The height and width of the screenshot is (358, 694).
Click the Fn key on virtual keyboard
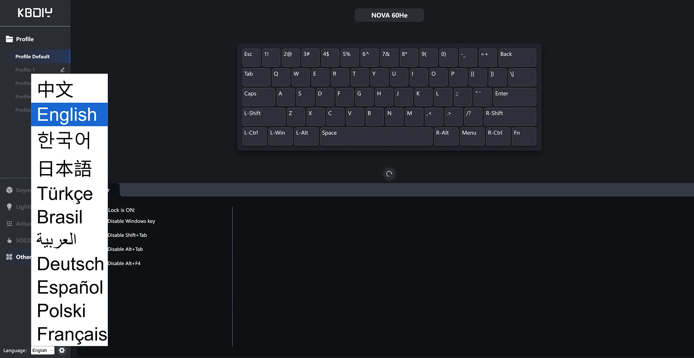pos(524,136)
